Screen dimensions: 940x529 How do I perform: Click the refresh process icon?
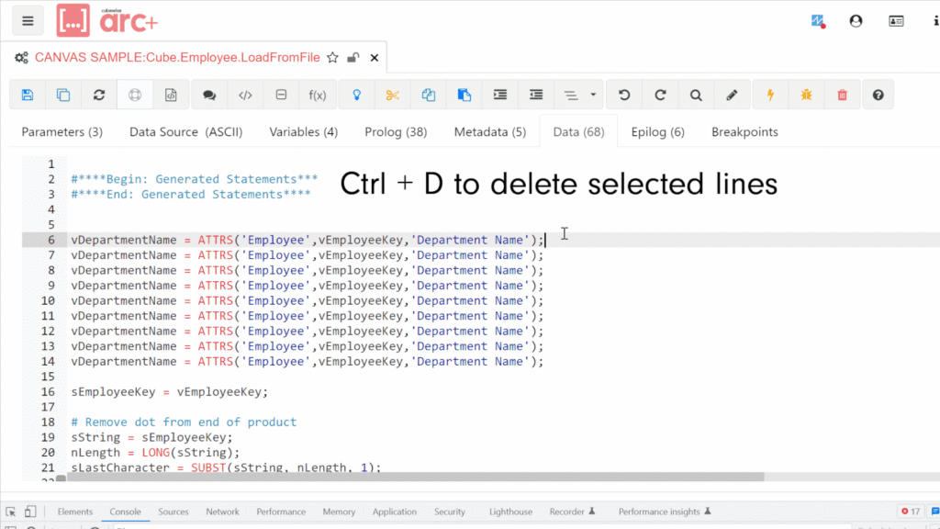[x=99, y=95]
